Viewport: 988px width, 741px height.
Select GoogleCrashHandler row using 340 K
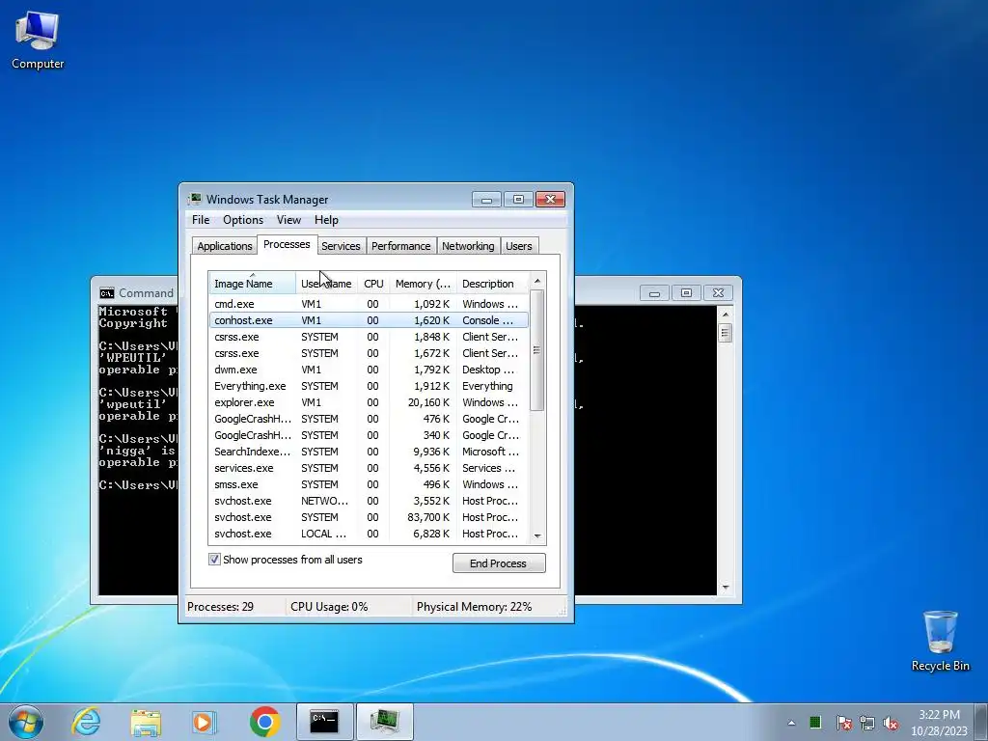coord(369,435)
